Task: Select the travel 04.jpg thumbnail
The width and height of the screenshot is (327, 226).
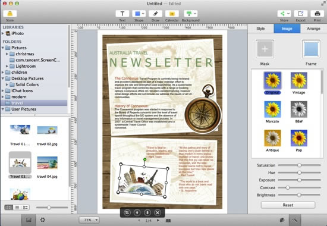Action: click(47, 163)
